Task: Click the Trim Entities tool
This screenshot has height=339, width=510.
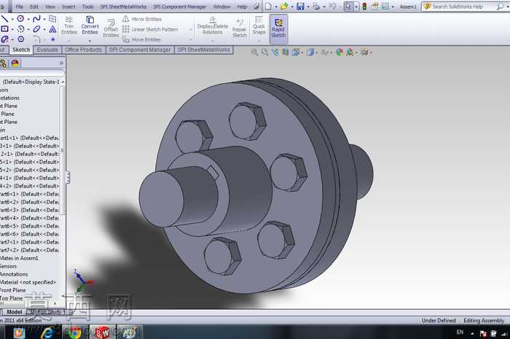Action: pyautogui.click(x=69, y=26)
